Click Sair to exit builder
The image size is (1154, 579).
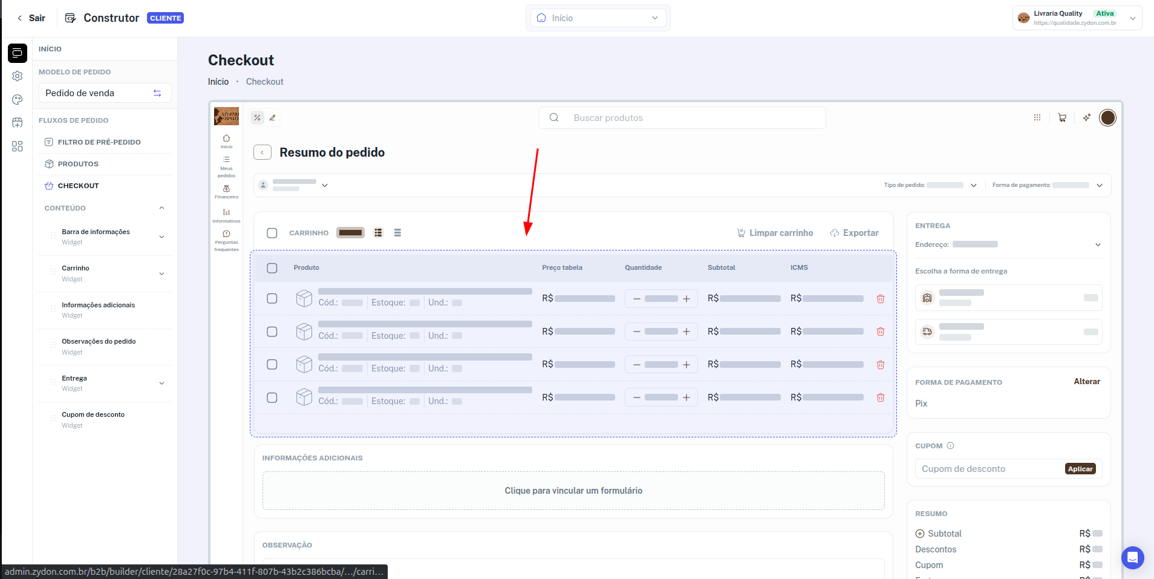[x=31, y=18]
